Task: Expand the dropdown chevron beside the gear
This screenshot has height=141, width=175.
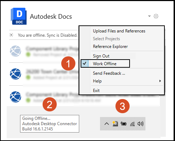Action: click(149, 16)
